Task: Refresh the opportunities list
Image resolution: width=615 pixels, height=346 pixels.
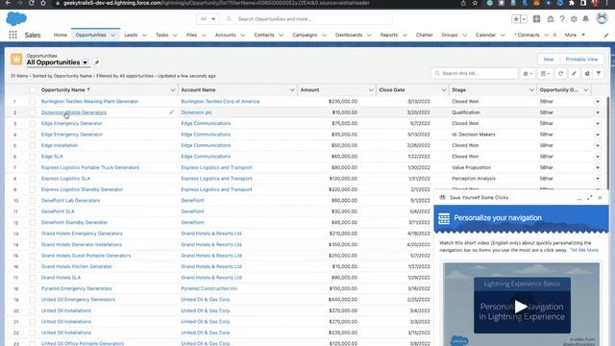Action: (x=560, y=73)
